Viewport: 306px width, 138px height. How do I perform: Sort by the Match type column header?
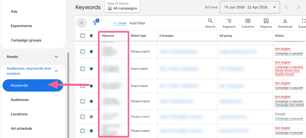(x=138, y=36)
